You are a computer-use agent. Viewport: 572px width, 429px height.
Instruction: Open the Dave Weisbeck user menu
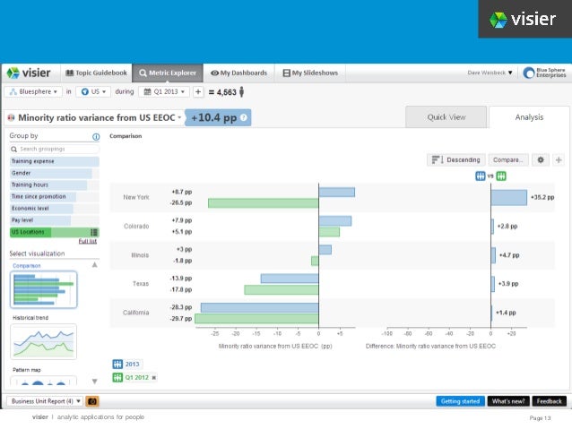click(490, 73)
